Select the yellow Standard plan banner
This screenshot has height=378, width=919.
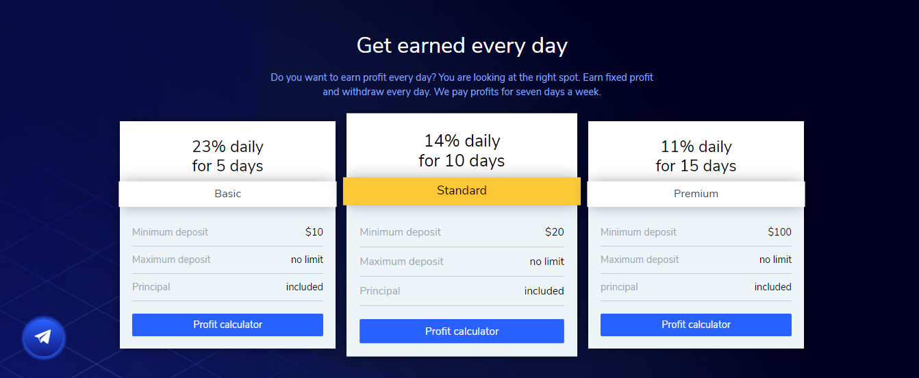(x=462, y=191)
